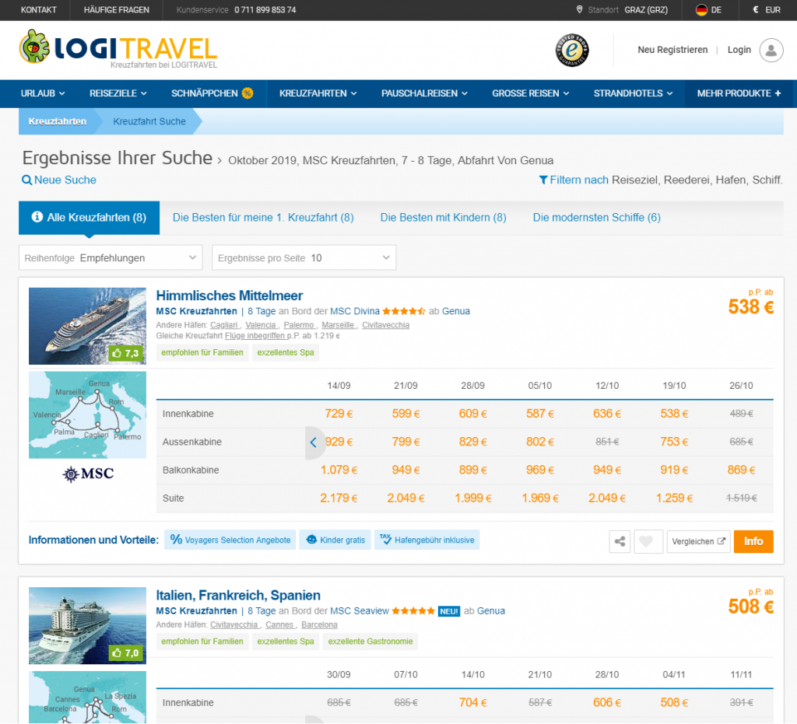Open the Himmlisches Mittelmeer route map
Screen dimensions: 797x724
(x=87, y=414)
